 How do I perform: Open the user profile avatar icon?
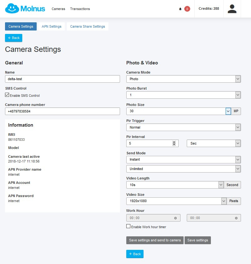click(x=232, y=9)
